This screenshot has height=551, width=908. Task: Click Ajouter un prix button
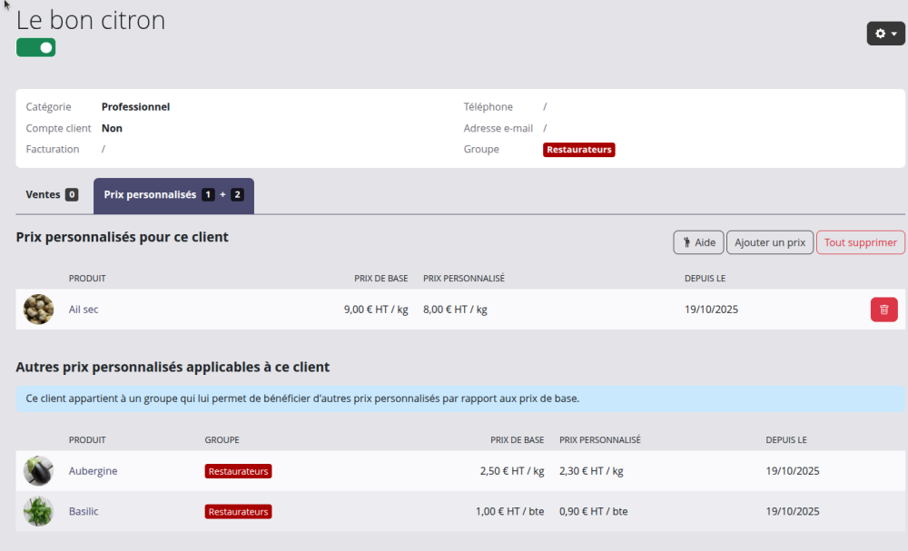point(769,242)
